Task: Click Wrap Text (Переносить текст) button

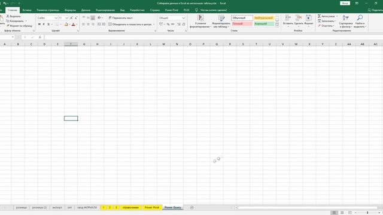Action: (x=120, y=18)
